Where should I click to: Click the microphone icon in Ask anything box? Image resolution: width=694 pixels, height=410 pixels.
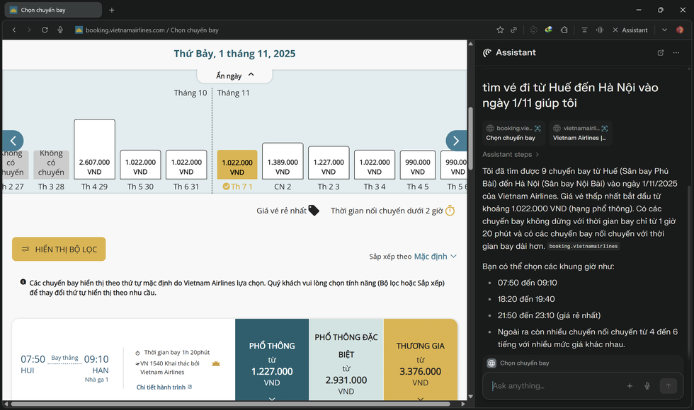click(x=647, y=386)
